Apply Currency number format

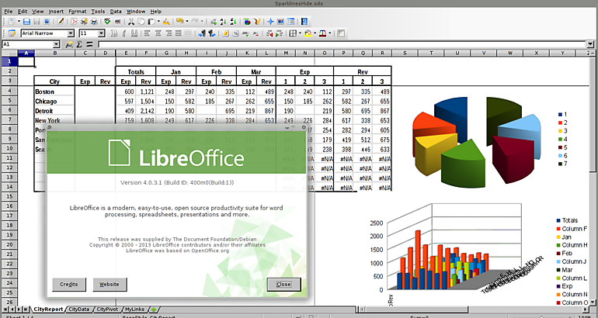(225, 33)
